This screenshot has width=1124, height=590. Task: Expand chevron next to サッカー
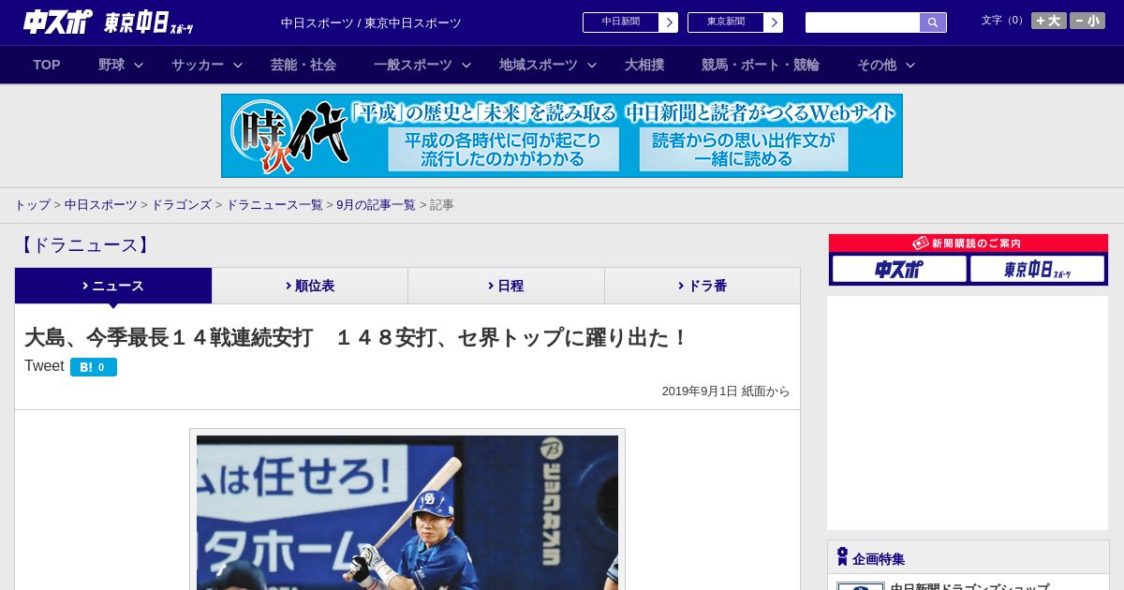(238, 65)
